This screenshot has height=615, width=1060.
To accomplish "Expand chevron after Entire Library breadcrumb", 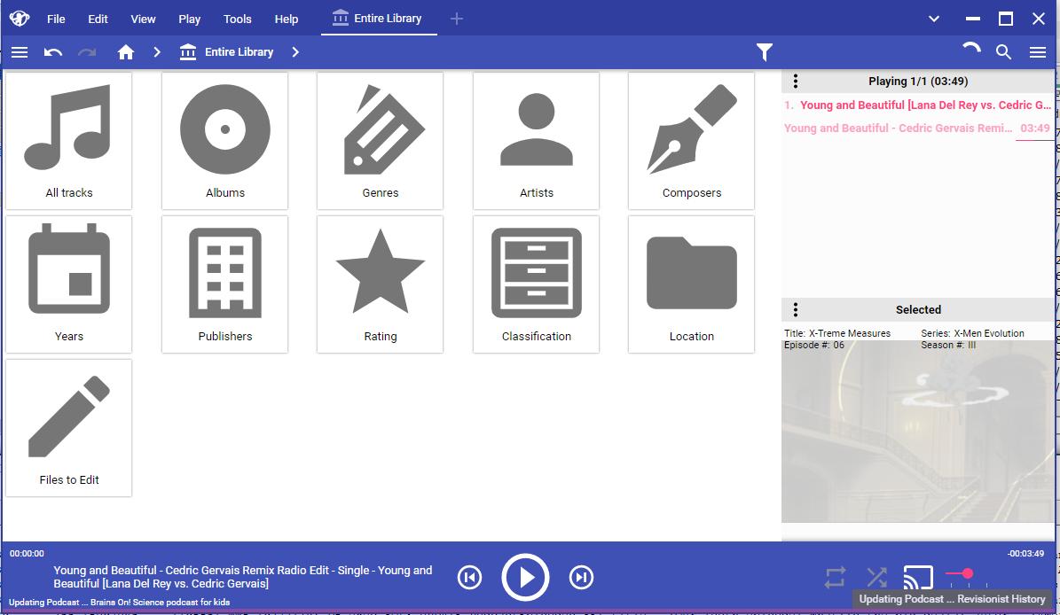I will click(x=295, y=52).
